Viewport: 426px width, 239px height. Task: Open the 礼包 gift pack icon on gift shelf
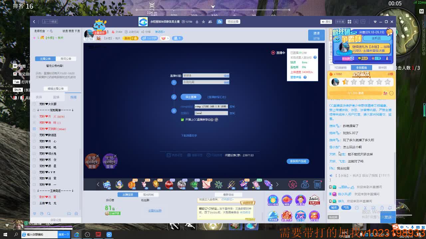click(x=305, y=185)
